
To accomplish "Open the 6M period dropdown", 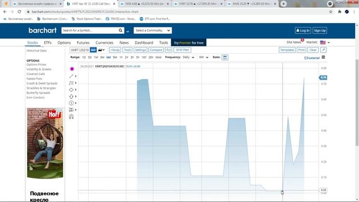I will tap(204, 57).
